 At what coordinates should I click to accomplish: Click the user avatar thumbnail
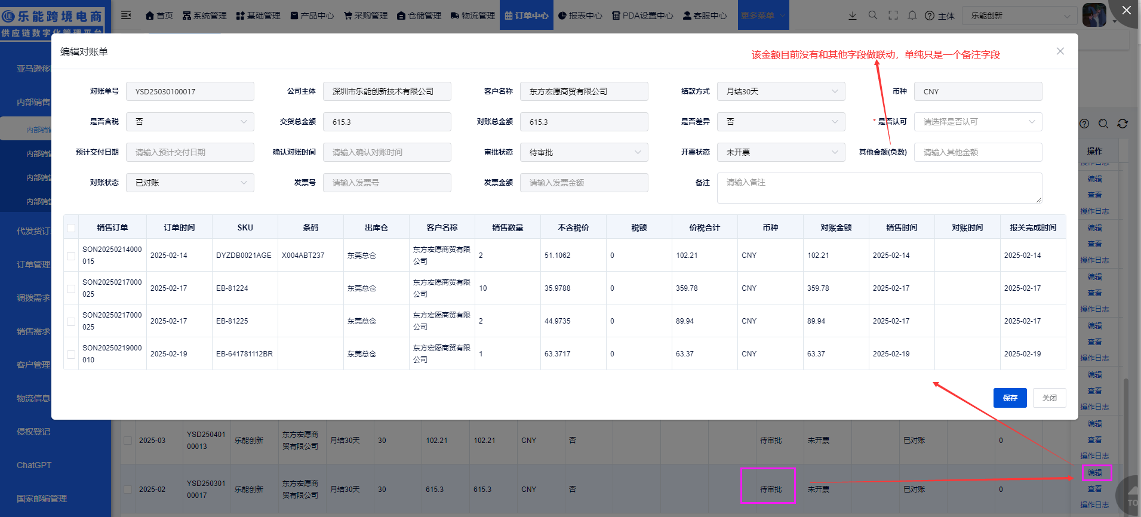click(1094, 15)
